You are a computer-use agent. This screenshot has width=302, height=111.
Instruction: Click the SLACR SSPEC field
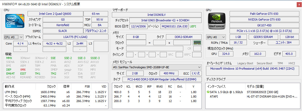63,31
